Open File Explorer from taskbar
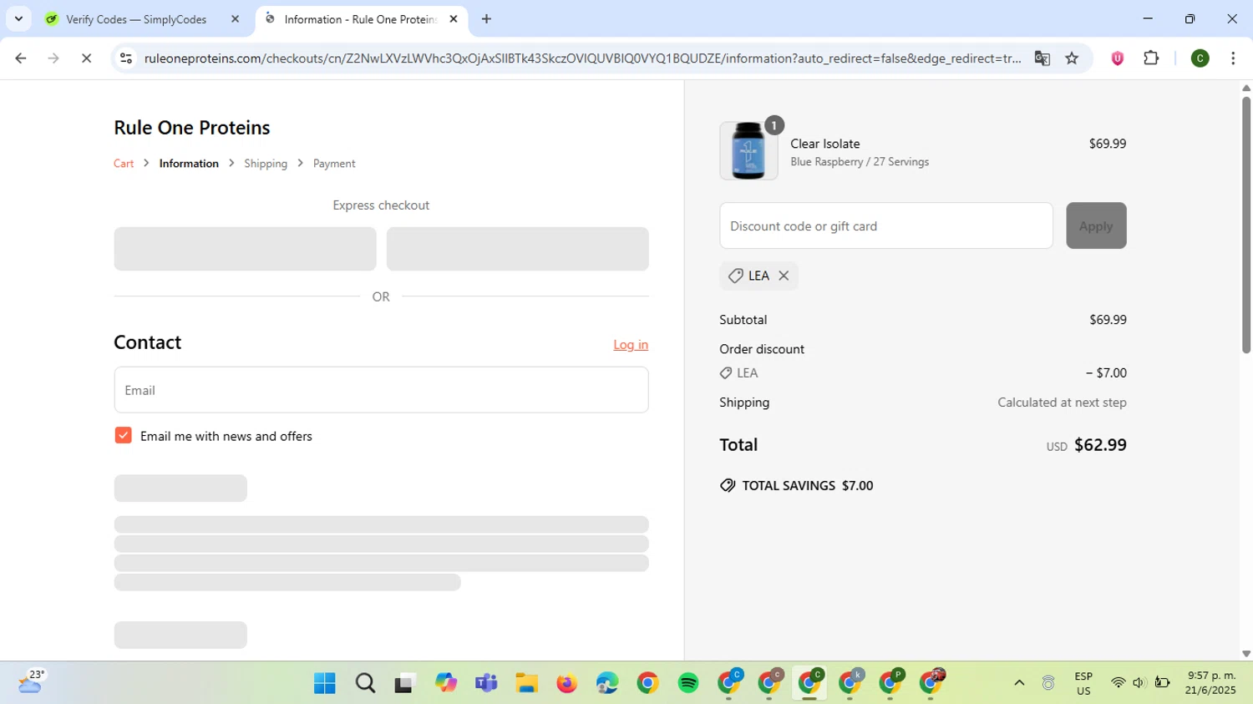Screen dimensions: 1253x704 [x=526, y=683]
